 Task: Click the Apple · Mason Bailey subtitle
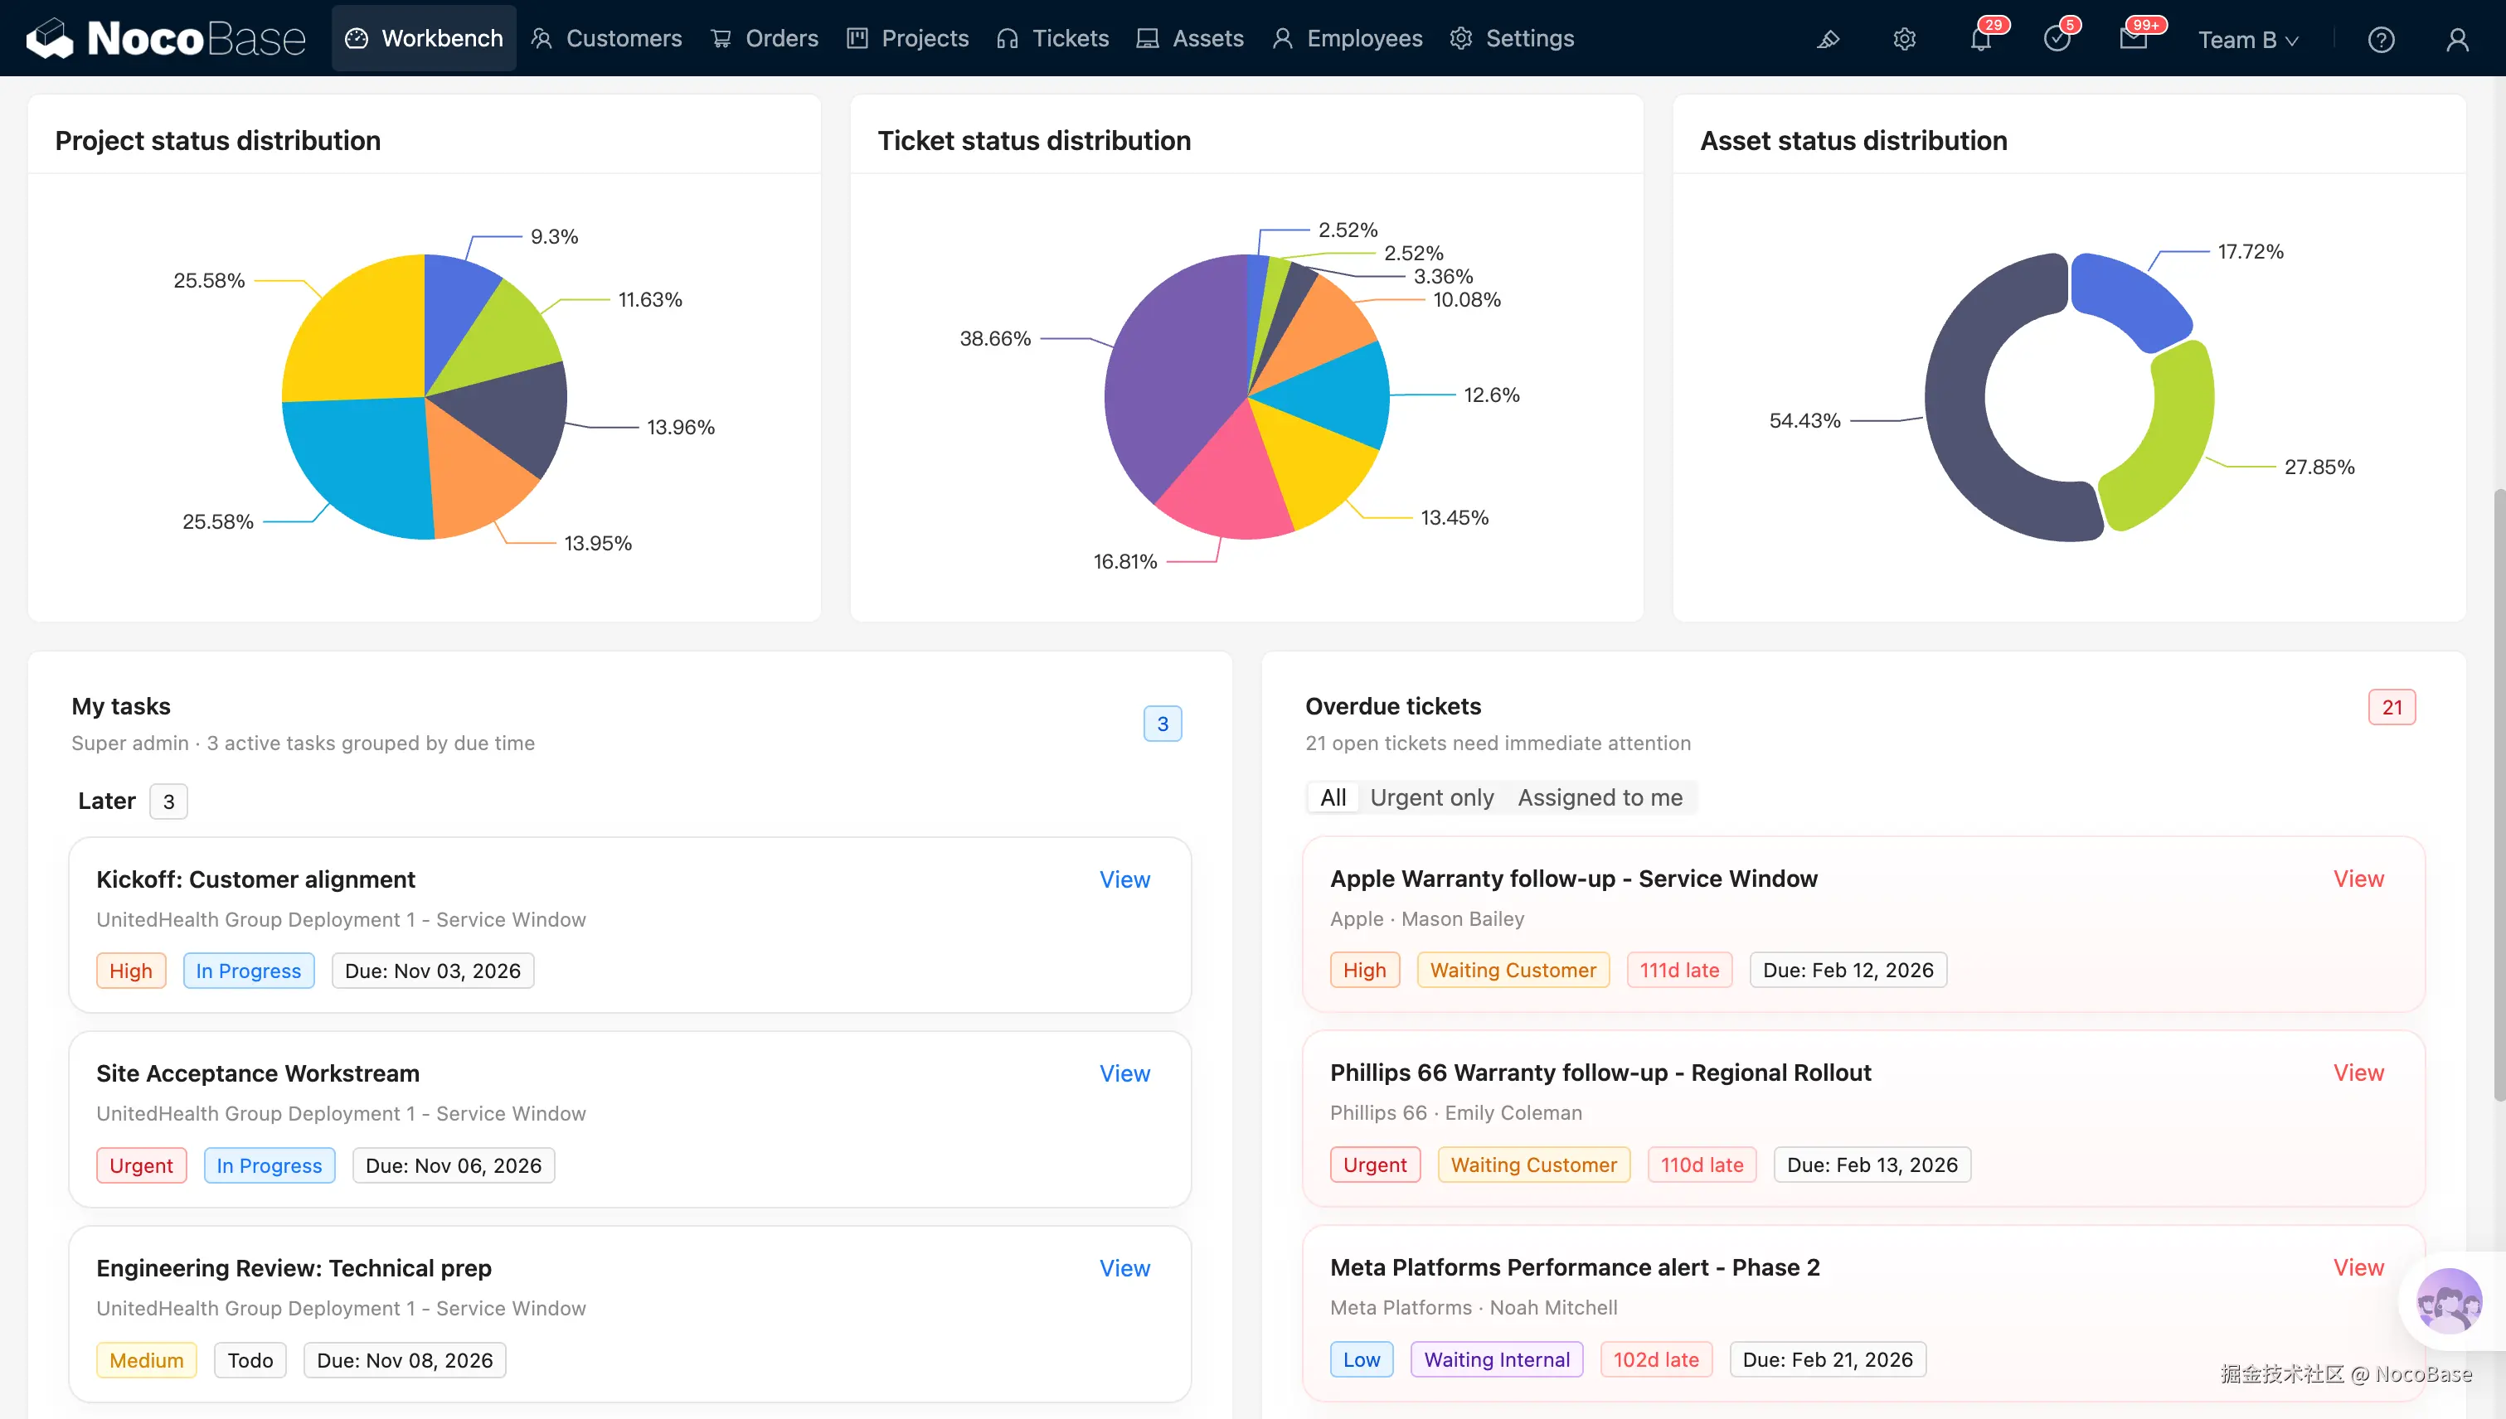click(1426, 919)
